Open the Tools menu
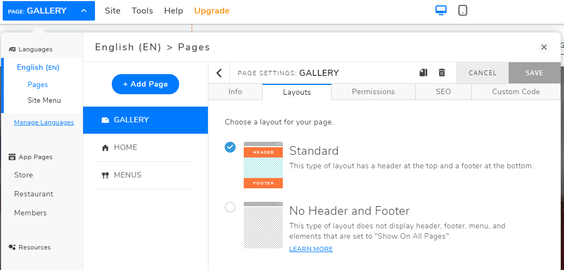 pyautogui.click(x=142, y=11)
